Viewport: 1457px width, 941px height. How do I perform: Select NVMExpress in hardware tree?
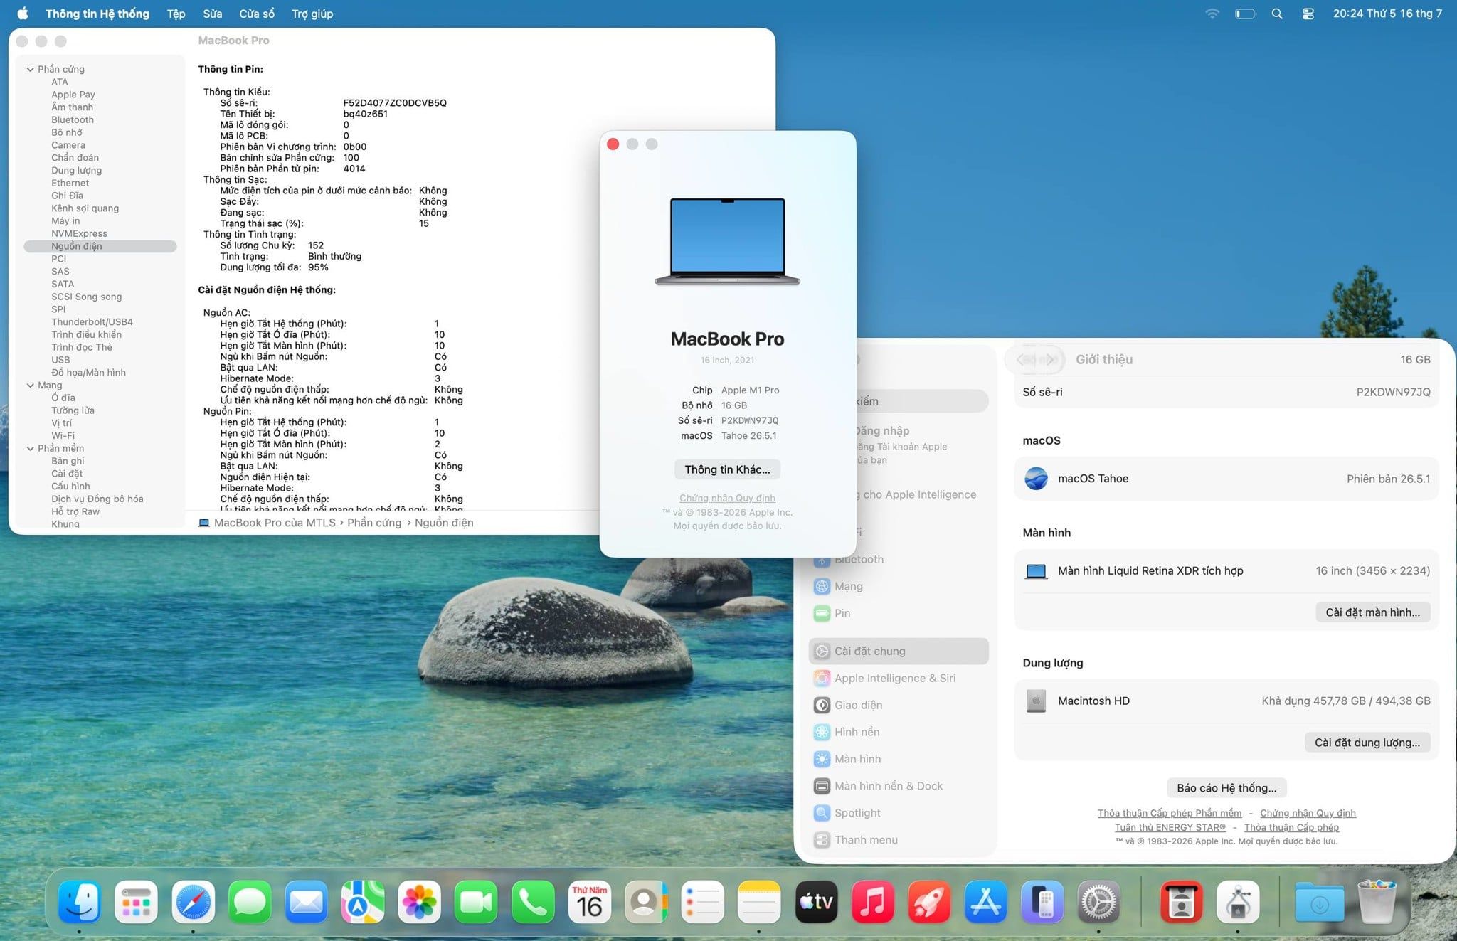(79, 234)
